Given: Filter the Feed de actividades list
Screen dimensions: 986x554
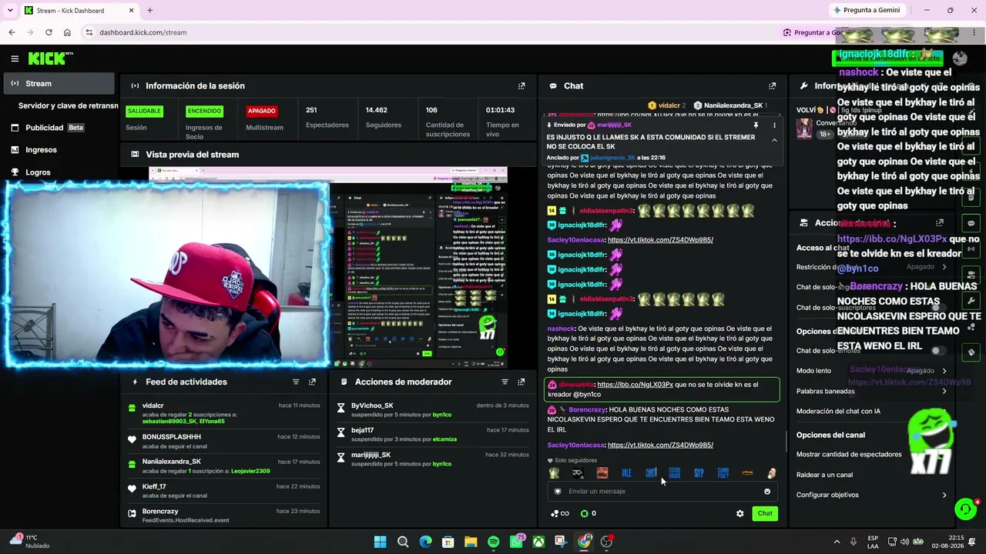Looking at the screenshot, I should (x=296, y=382).
